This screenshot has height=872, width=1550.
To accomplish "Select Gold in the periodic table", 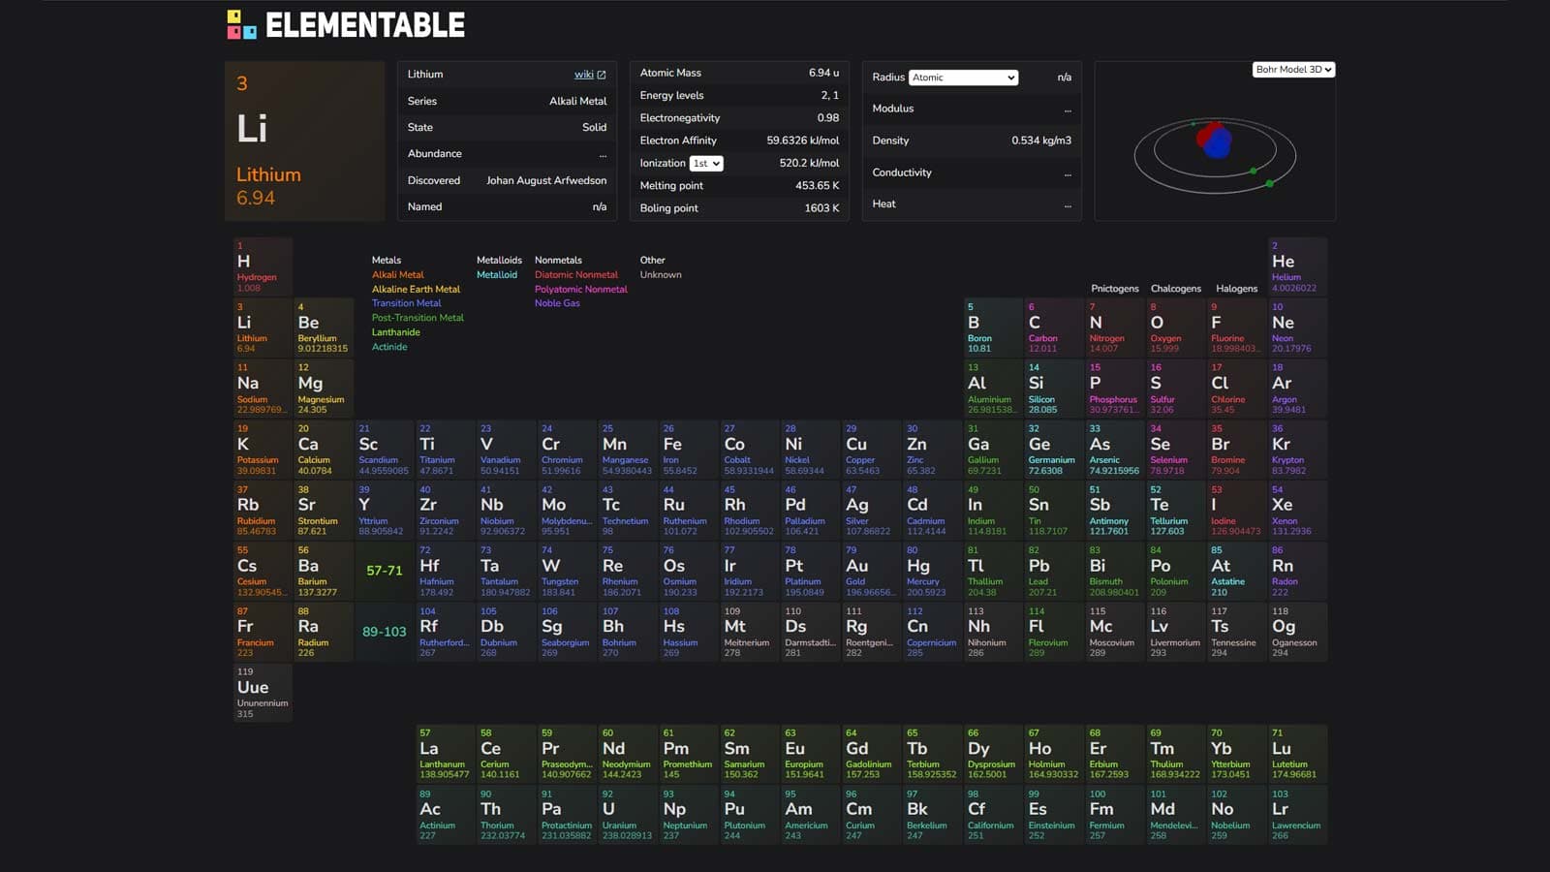I will (871, 570).
